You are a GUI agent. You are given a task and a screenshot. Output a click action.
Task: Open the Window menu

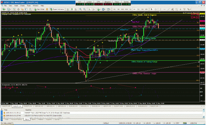click(36, 6)
